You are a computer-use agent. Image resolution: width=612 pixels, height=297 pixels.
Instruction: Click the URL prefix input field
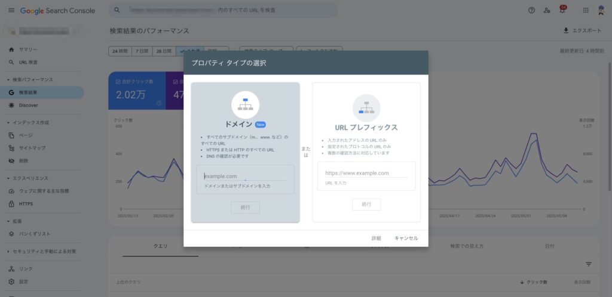[366, 173]
